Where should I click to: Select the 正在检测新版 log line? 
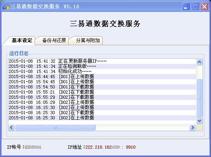tap(102, 66)
